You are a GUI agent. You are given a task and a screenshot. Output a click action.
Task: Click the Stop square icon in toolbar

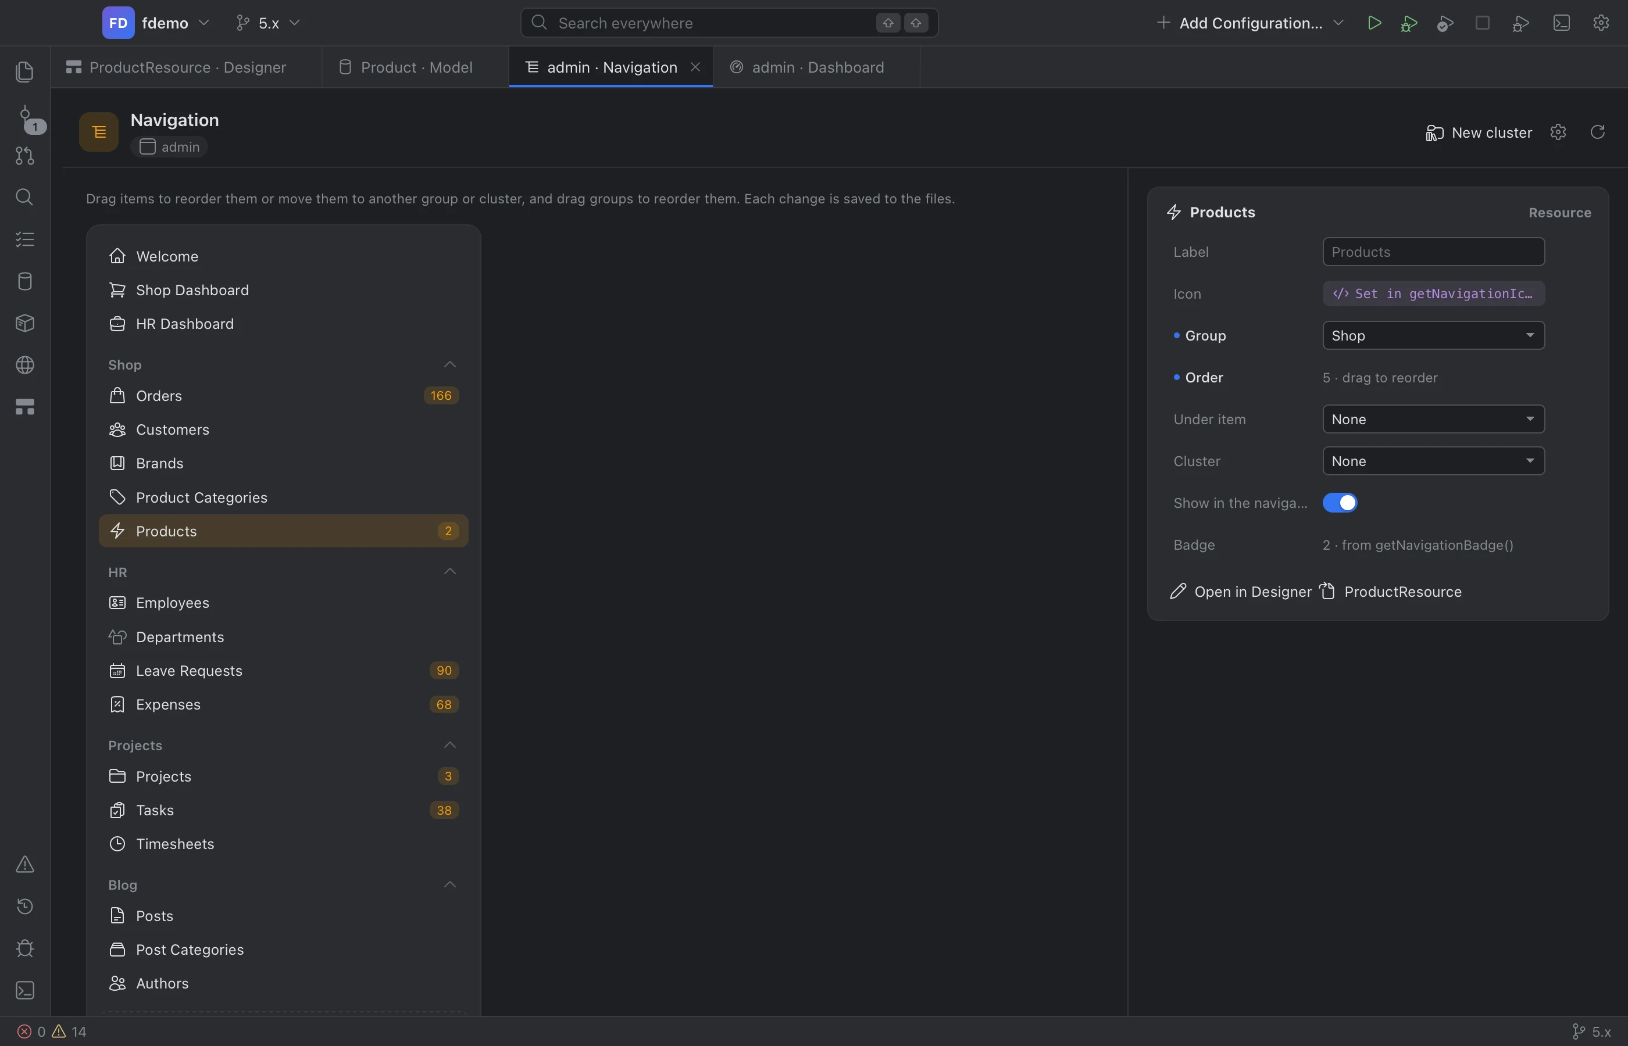point(1483,23)
